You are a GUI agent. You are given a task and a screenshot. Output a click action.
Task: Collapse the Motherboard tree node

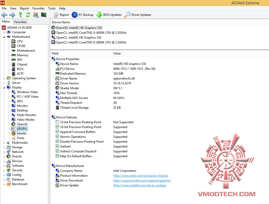pos(4,37)
